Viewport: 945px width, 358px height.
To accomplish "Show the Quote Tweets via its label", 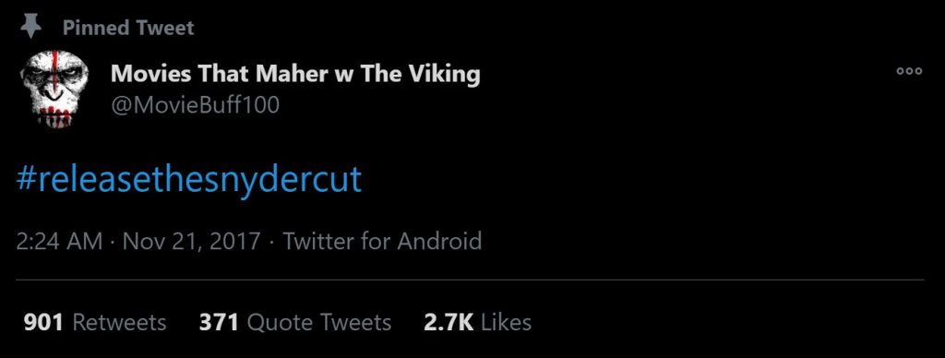I will [x=319, y=322].
